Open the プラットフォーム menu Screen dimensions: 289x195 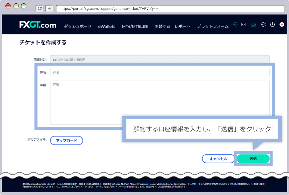tap(213, 27)
